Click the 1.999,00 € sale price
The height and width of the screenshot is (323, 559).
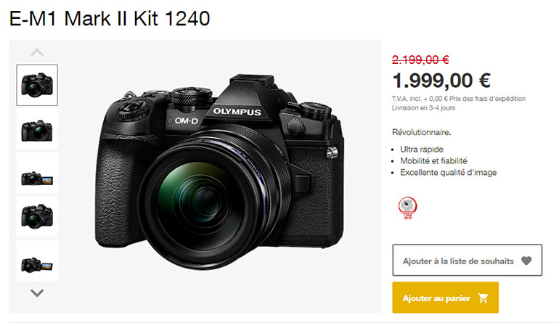(x=441, y=81)
